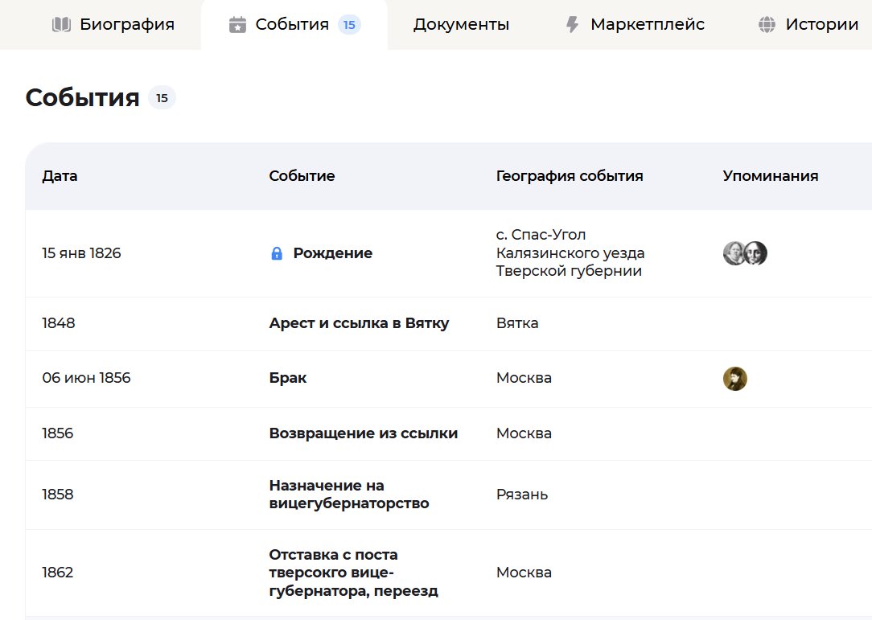
Task: Click the Событие column header
Action: 302,175
